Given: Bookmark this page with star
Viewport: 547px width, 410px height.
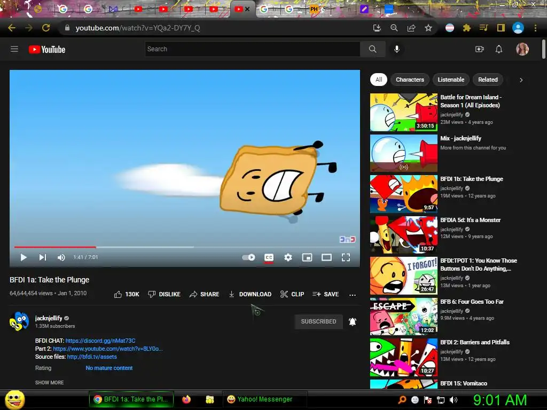Looking at the screenshot, I should tap(428, 28).
